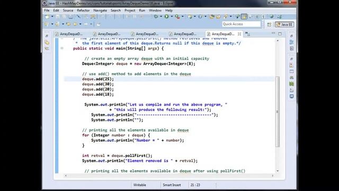The image size is (339, 191).
Task: Click the New Java Package icon
Action: tap(190, 16)
